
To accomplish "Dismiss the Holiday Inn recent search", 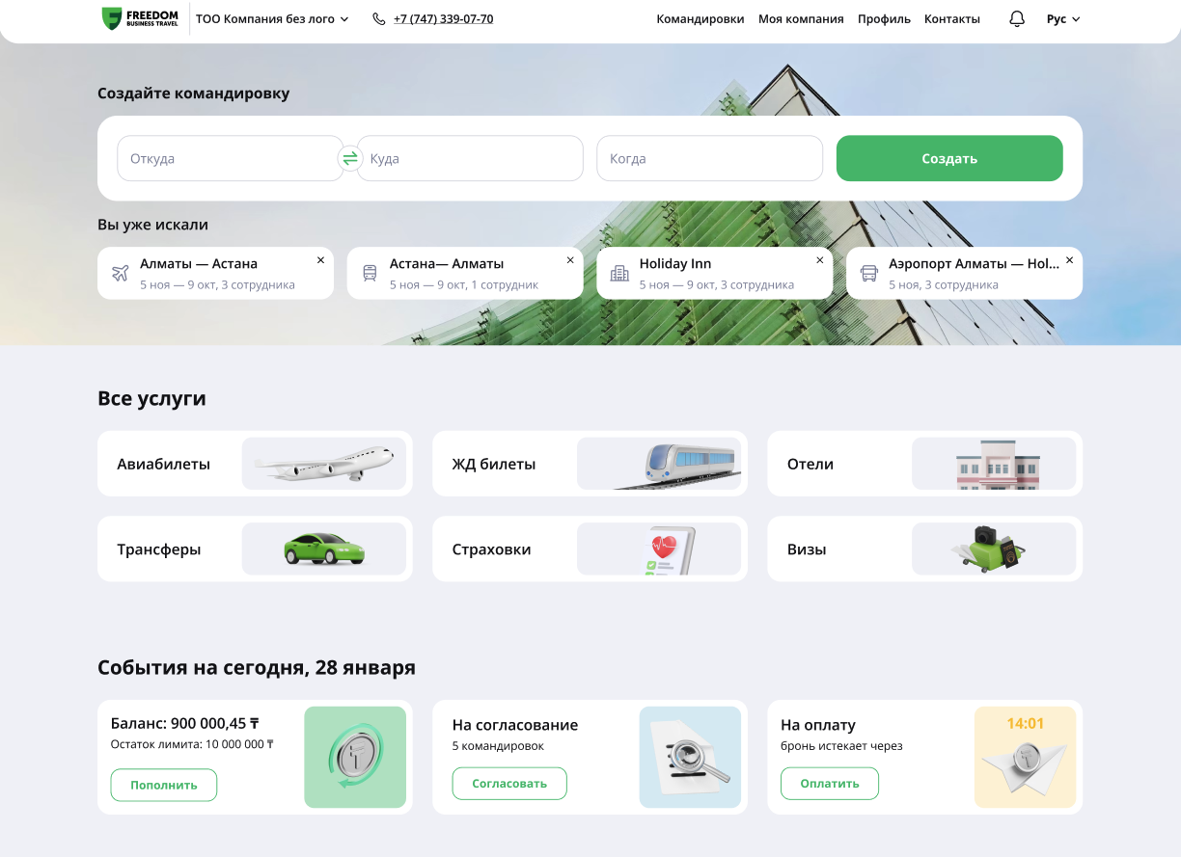I will pos(820,260).
